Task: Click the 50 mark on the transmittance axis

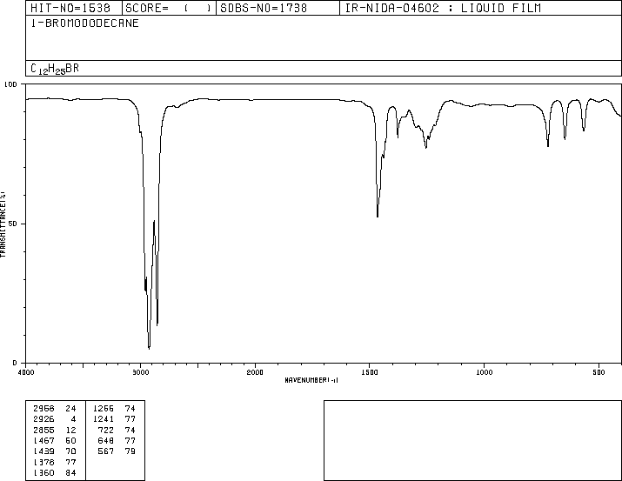Action: coord(13,224)
